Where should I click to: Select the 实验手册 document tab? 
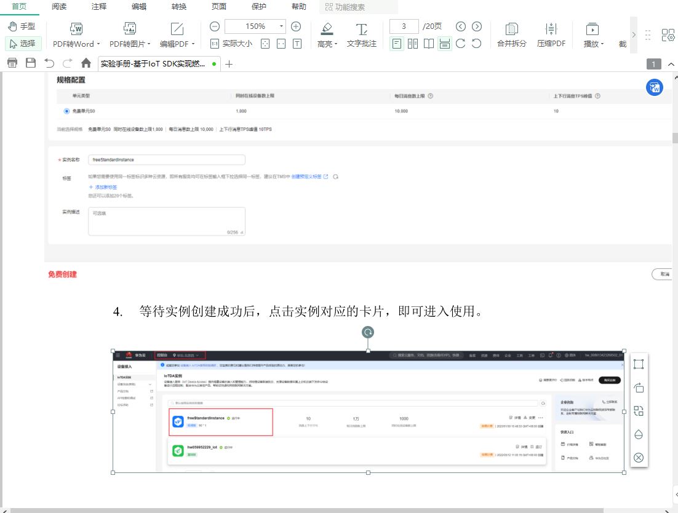click(x=159, y=64)
